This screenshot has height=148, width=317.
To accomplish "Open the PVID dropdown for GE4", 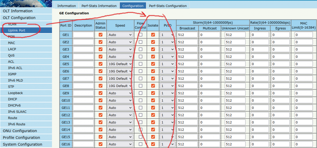I will point(167,57).
